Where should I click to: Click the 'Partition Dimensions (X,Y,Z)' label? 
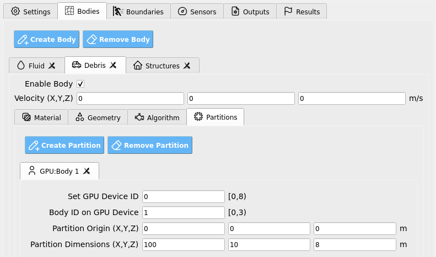[x=84, y=244]
